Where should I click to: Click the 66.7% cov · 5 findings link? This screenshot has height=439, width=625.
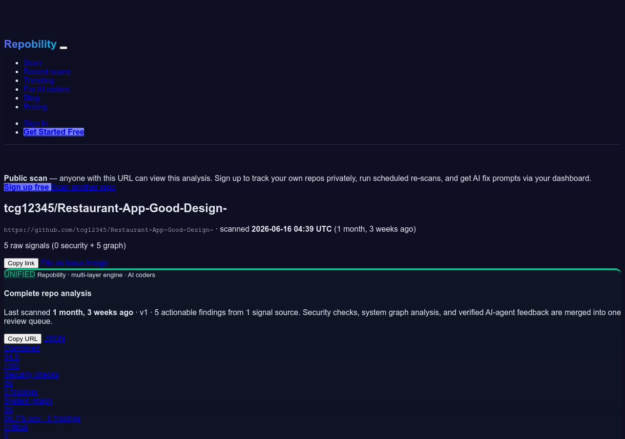click(x=42, y=418)
